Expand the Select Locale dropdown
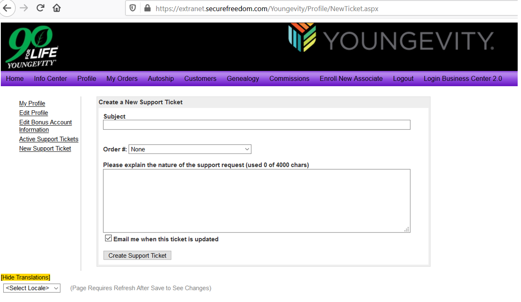This screenshot has height=302, width=521. pos(32,288)
